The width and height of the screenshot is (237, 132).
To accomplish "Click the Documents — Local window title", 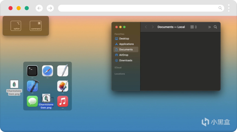I will pyautogui.click(x=171, y=27).
